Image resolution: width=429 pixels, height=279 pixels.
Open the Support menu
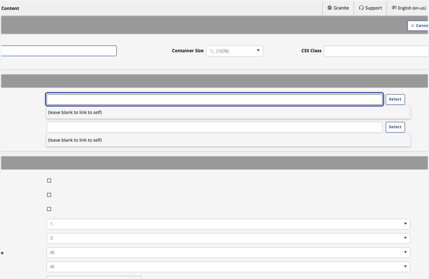[370, 8]
